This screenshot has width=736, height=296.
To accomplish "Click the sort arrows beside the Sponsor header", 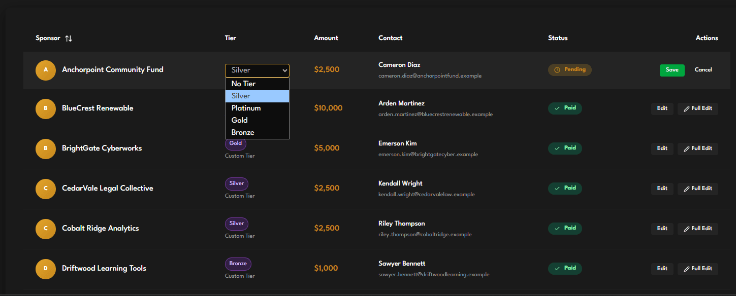I will [x=69, y=38].
